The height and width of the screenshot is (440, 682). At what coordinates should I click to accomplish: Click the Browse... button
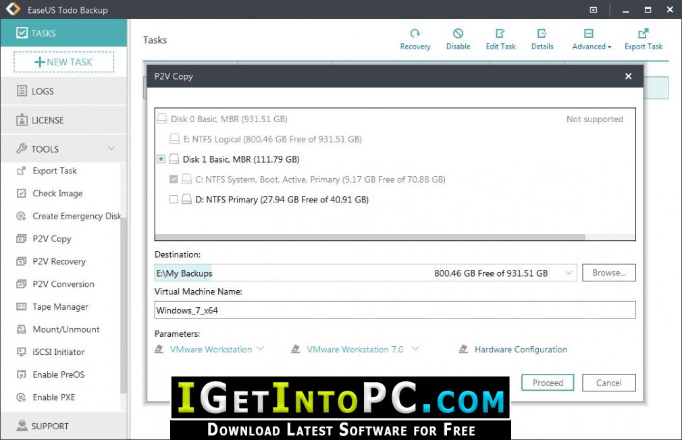coord(609,273)
